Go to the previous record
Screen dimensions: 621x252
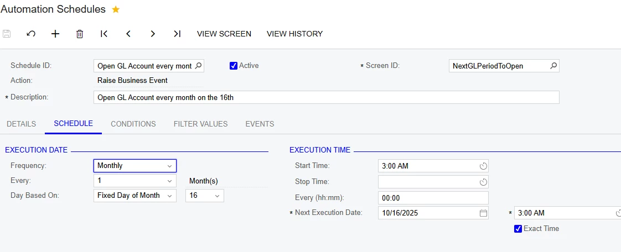(128, 34)
